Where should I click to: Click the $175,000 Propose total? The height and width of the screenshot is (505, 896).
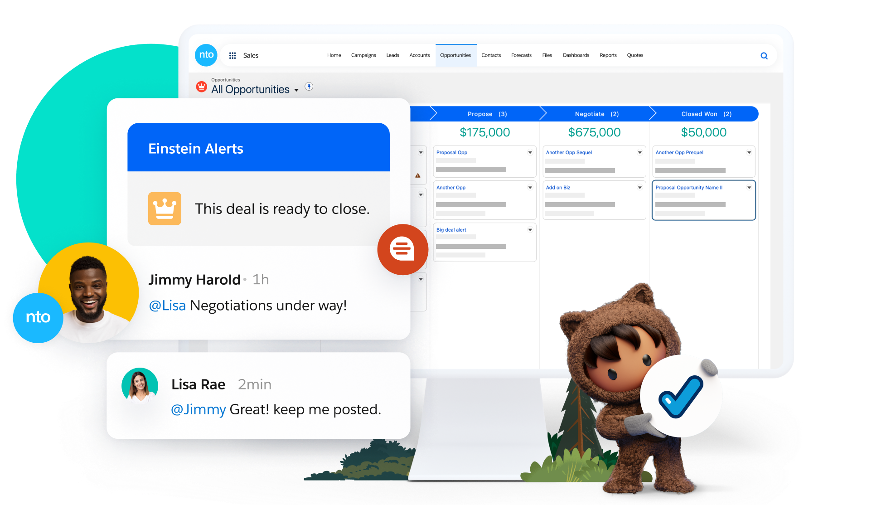point(485,132)
